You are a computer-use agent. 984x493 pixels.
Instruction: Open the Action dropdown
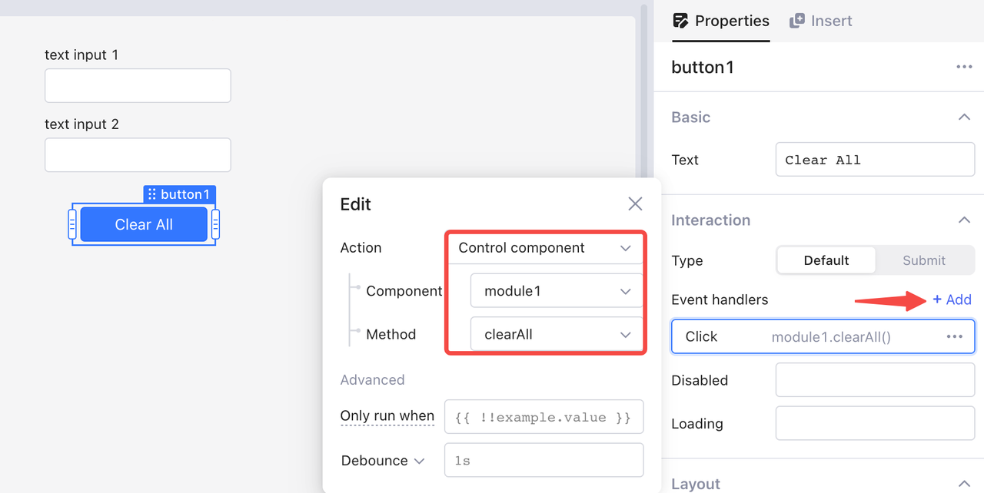tap(544, 248)
